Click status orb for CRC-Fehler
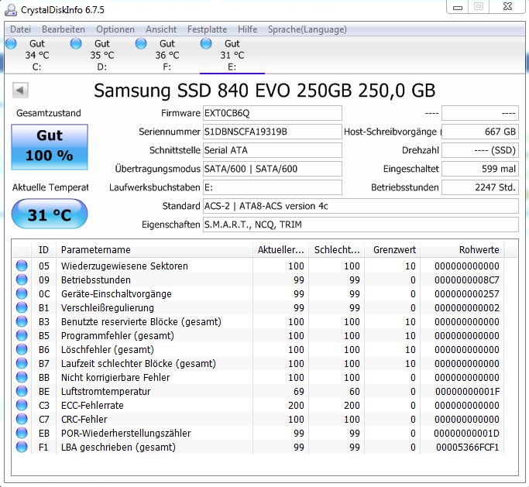 22,419
